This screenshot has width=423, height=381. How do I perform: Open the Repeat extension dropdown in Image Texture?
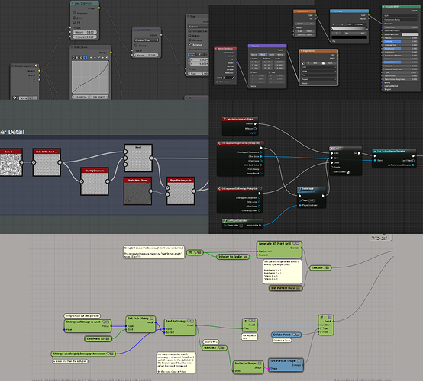pyautogui.click(x=318, y=79)
